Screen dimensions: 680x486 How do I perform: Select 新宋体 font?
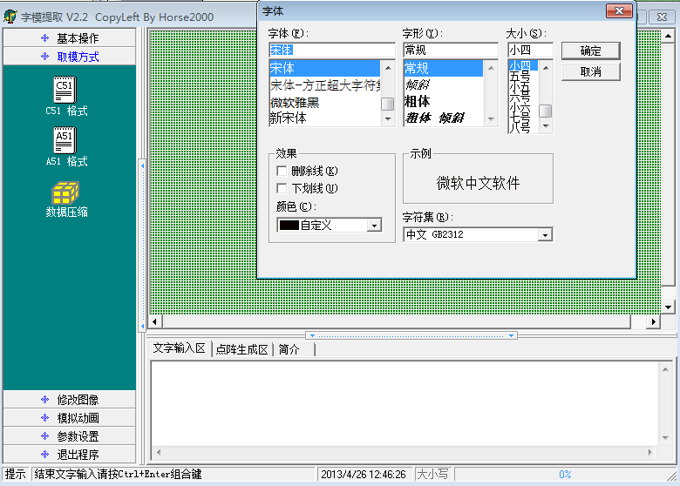[325, 118]
